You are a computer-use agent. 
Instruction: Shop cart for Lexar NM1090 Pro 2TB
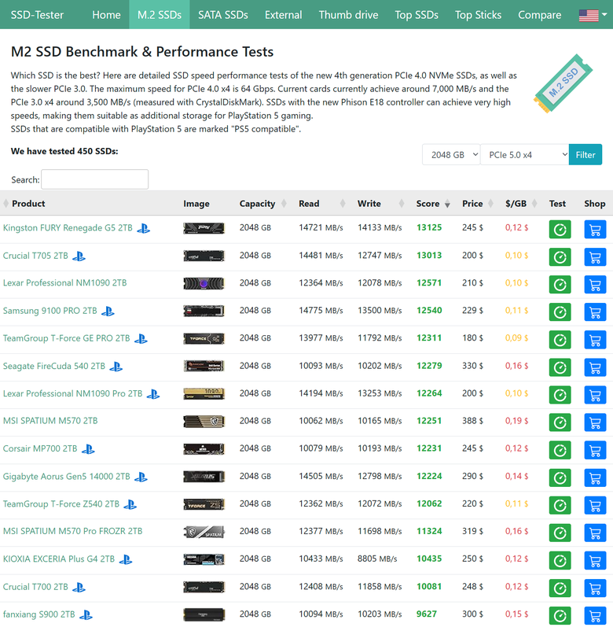(x=595, y=395)
